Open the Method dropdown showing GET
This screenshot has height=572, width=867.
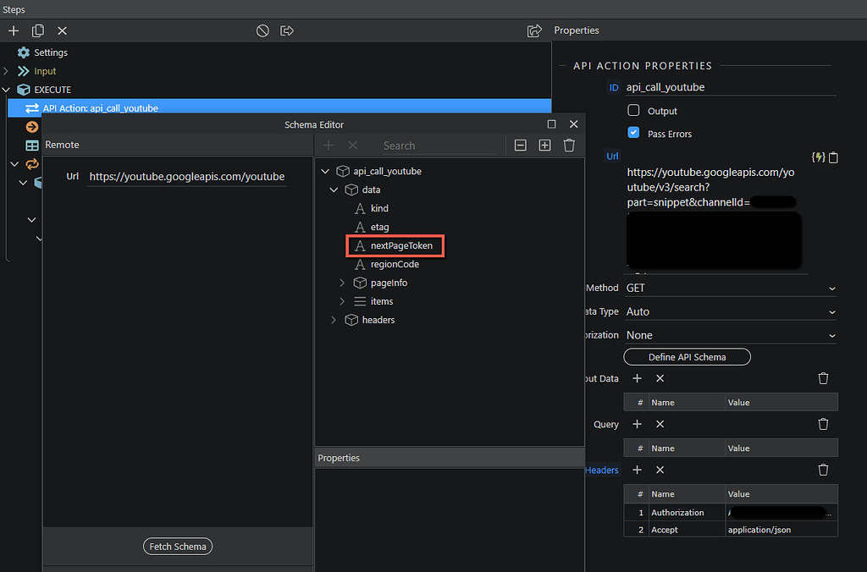[730, 288]
